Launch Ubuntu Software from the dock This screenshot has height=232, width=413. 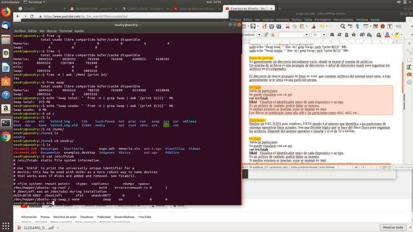click(x=6, y=81)
